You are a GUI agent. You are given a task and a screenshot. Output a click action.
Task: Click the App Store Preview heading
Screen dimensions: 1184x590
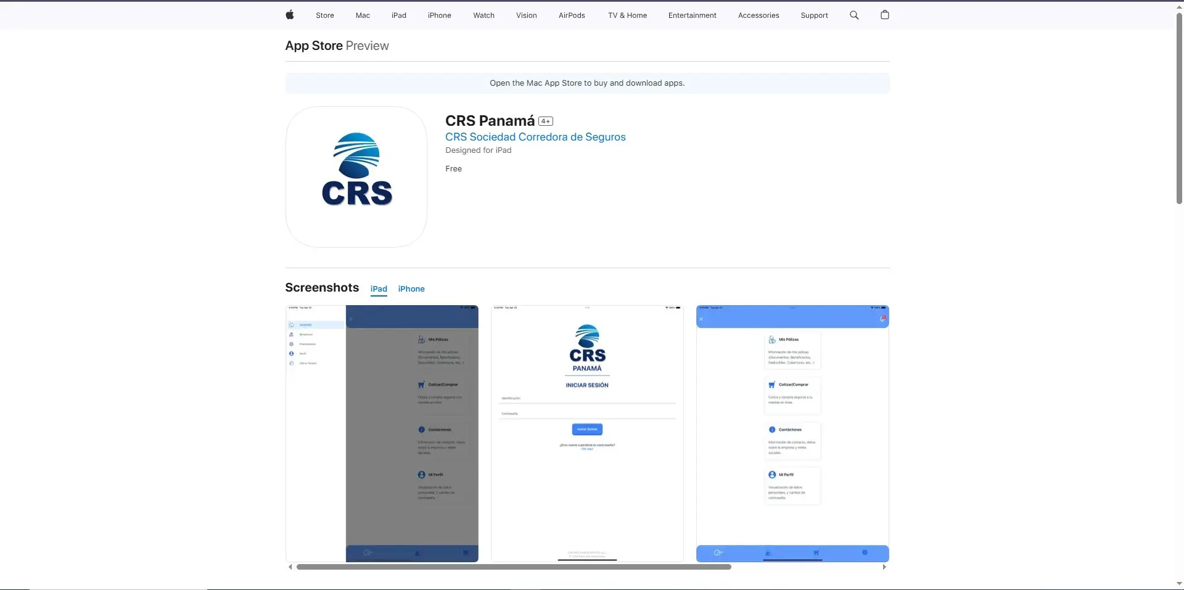pos(337,46)
